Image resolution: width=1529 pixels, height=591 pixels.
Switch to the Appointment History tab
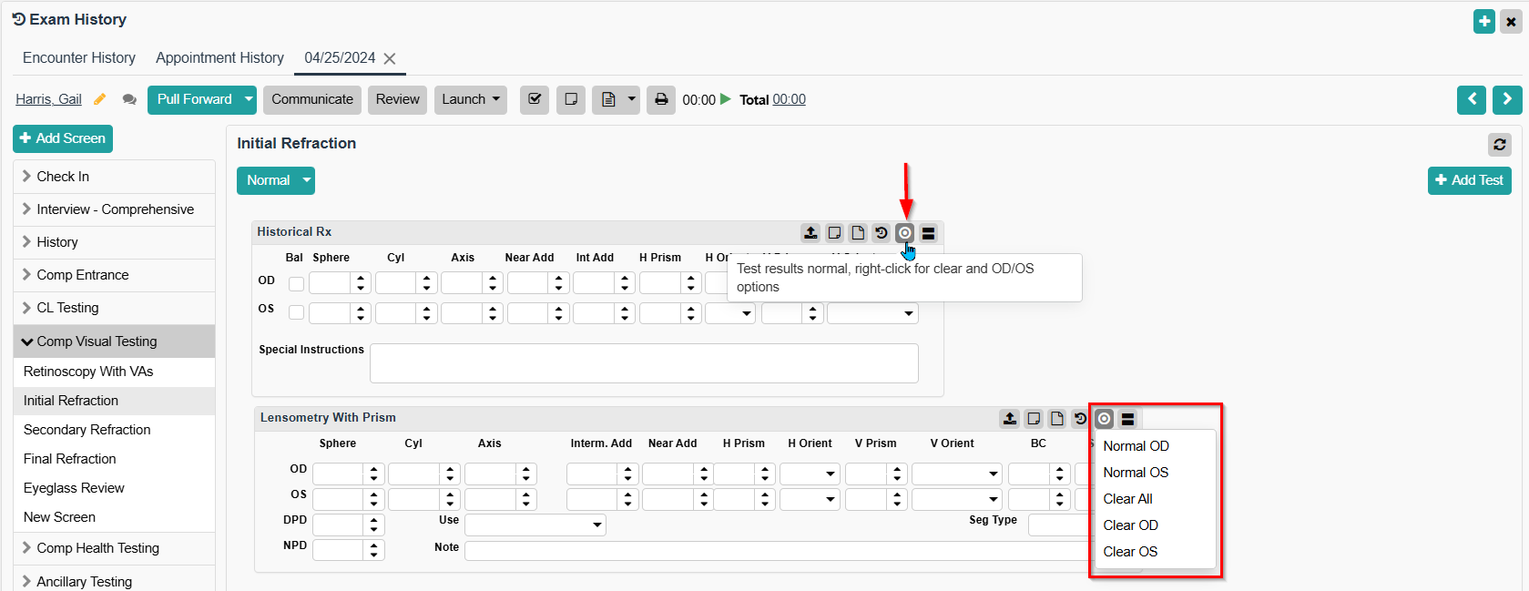pos(219,57)
